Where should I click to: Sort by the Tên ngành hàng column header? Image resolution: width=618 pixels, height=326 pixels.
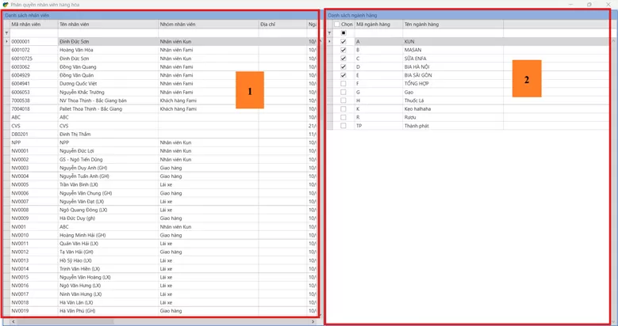point(453,25)
